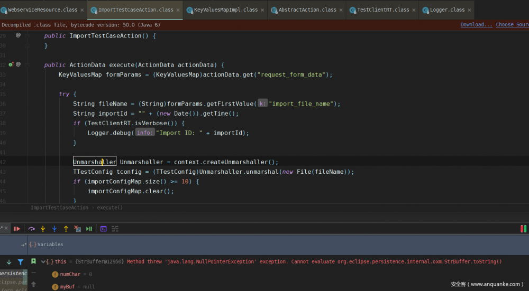The height and width of the screenshot is (291, 529).
Task: Click the Step Over debugger icon
Action: tap(32, 229)
